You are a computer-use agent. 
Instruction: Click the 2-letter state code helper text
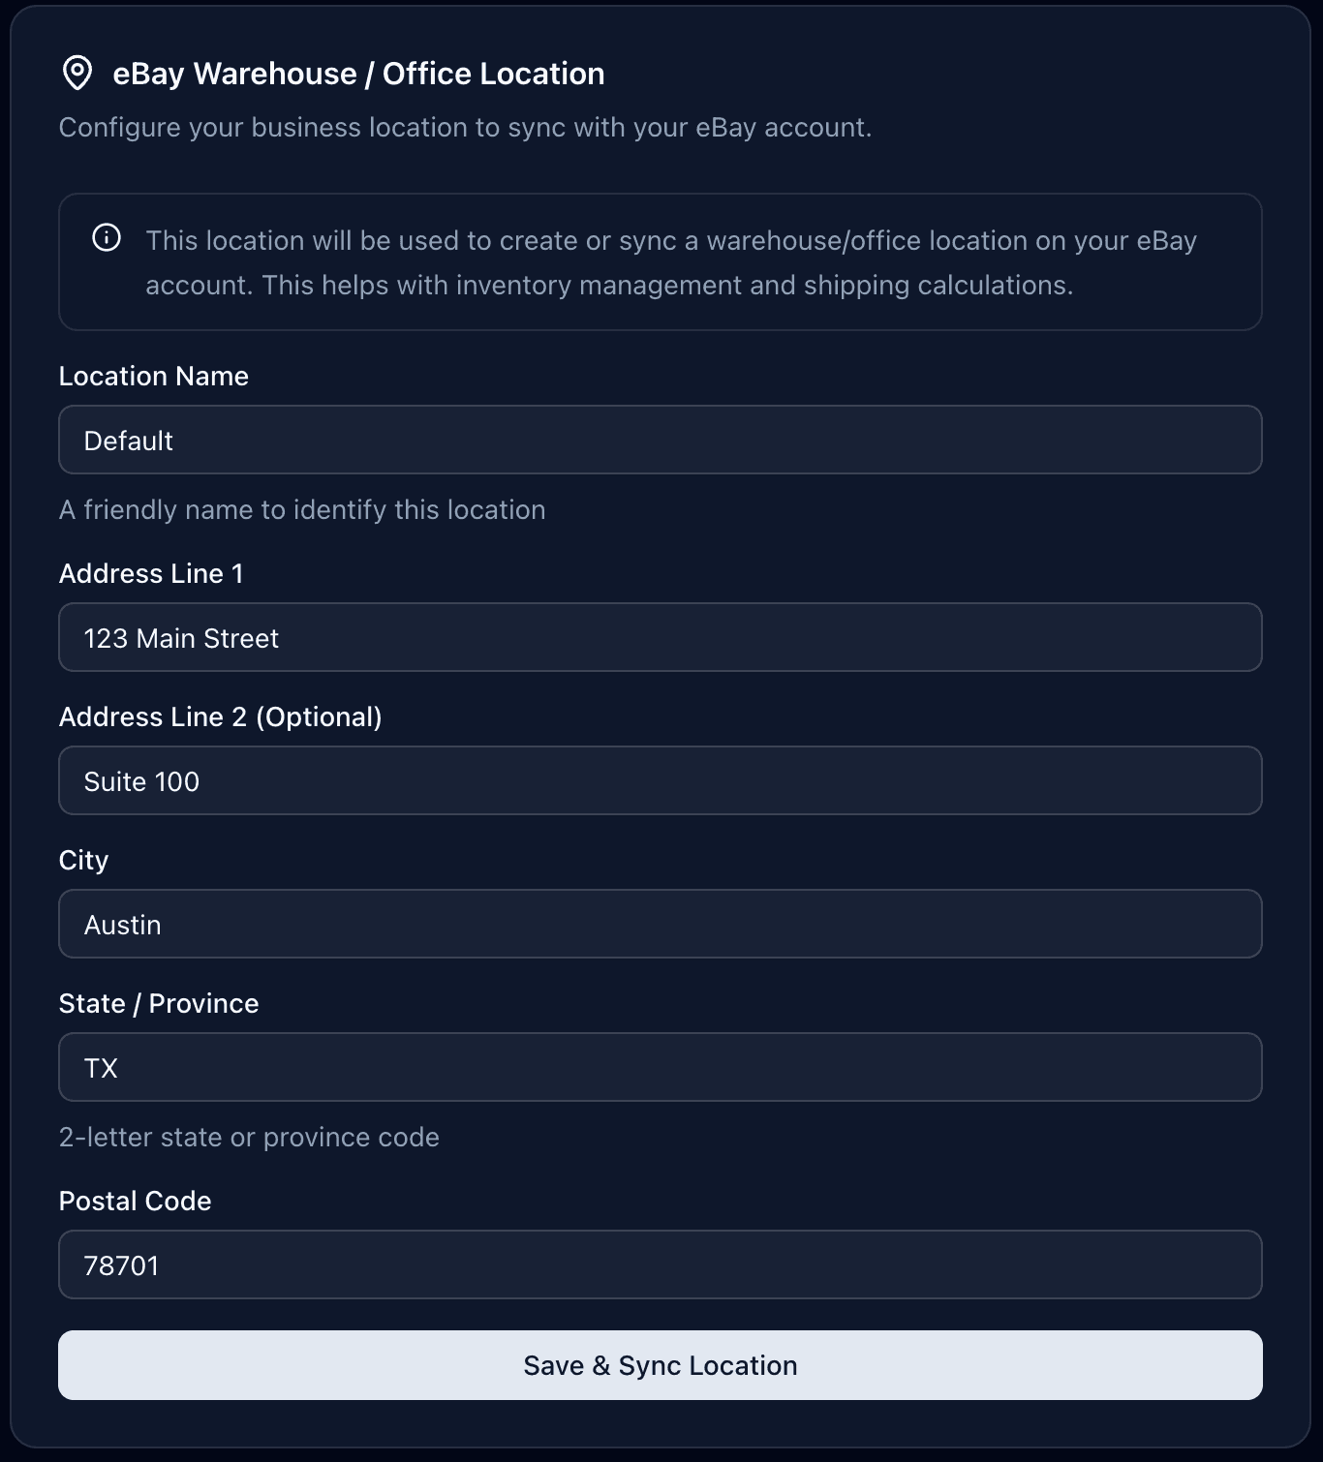click(x=249, y=1137)
